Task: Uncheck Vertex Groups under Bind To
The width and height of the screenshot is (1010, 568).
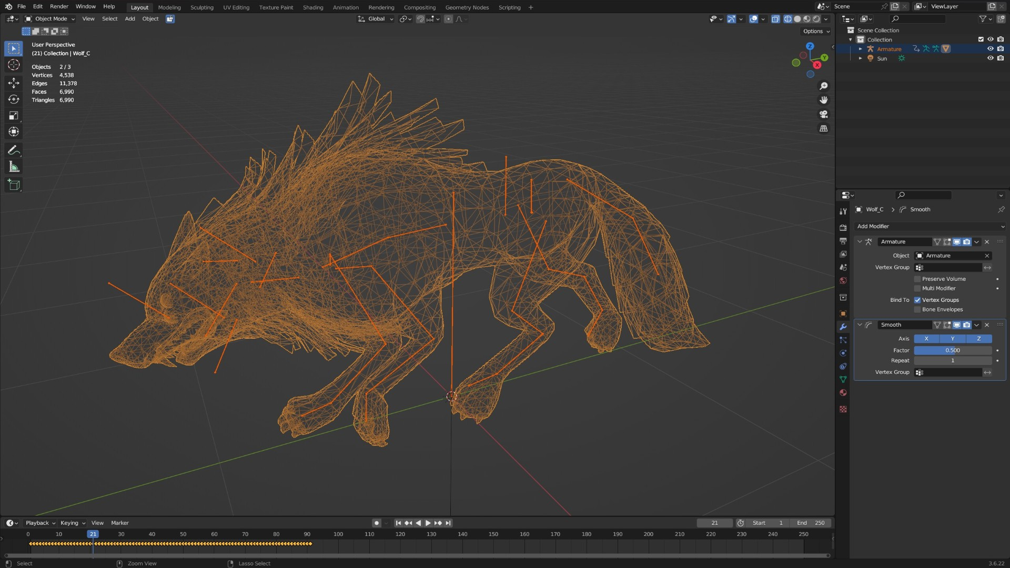Action: 917,300
